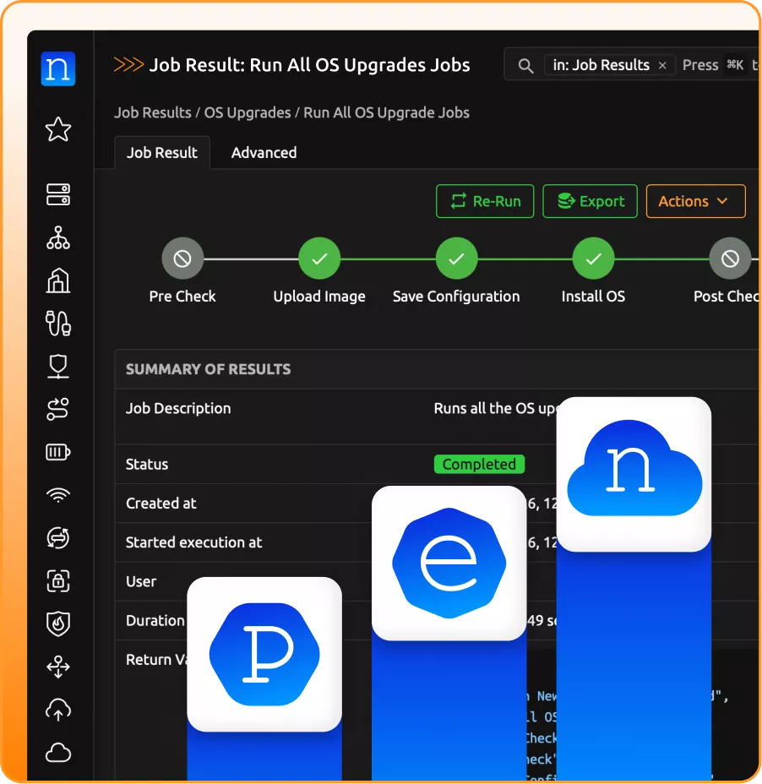Switch to the Advanced tab

(264, 153)
